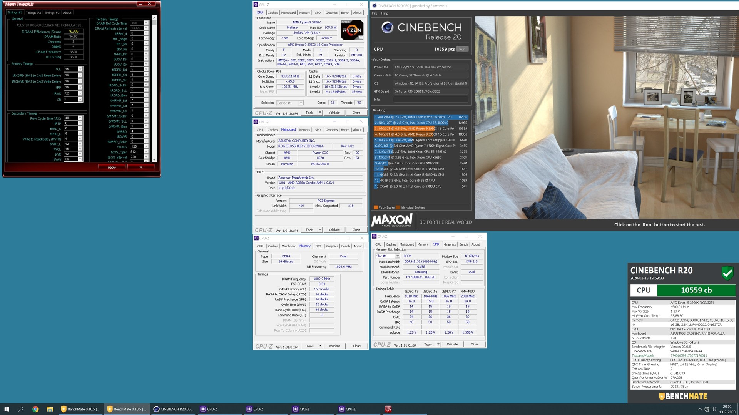Select the Intel Core i7-7700K ranking row
This screenshot has width=739, height=415.
(421, 163)
